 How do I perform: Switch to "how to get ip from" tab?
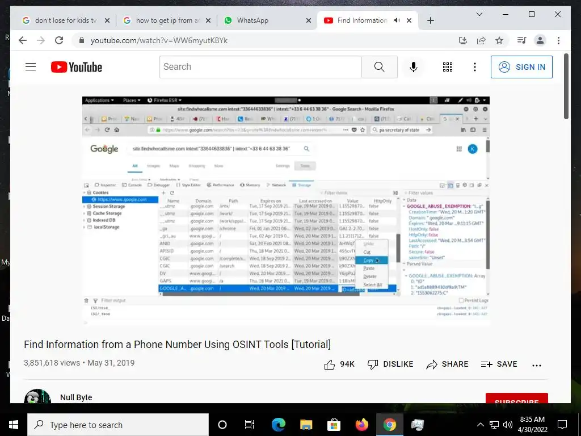[167, 20]
